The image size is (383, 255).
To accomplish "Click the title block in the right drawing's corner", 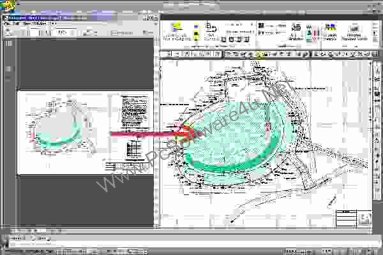I will [354, 218].
